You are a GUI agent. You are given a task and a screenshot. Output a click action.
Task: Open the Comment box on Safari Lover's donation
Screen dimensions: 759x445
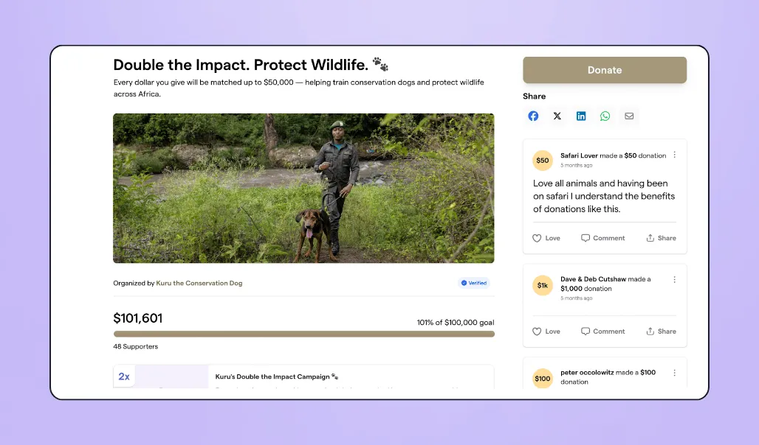pyautogui.click(x=602, y=237)
